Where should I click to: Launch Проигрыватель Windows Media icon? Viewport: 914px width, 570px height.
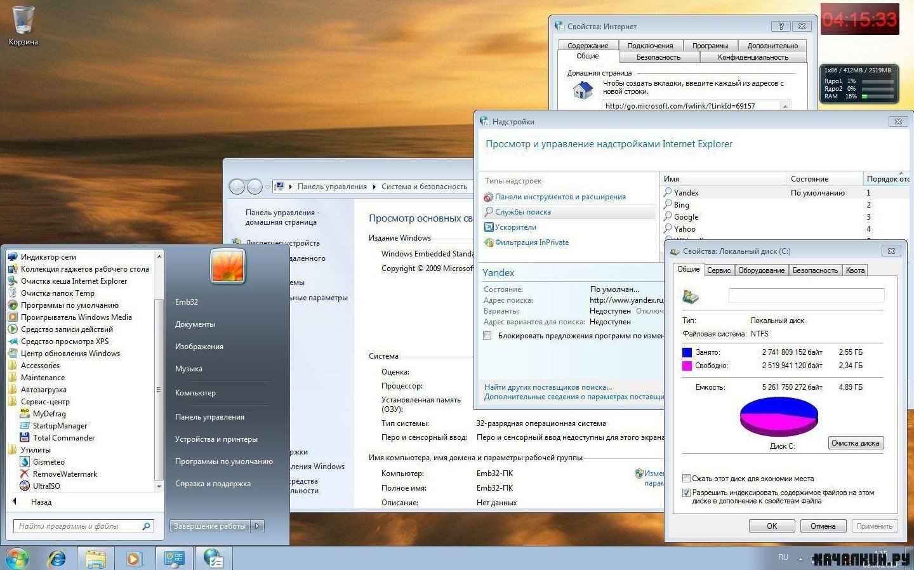(x=13, y=317)
